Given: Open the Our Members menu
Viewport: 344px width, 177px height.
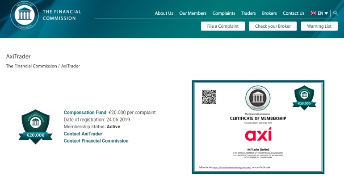Looking at the screenshot, I should tap(193, 13).
